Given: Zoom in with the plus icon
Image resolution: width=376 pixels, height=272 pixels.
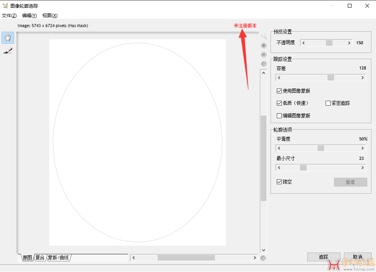Looking at the screenshot, I should (x=264, y=46).
